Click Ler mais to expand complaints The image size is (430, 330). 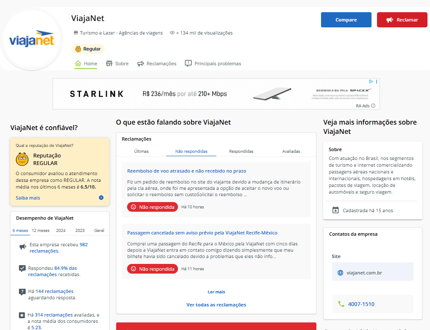216,292
